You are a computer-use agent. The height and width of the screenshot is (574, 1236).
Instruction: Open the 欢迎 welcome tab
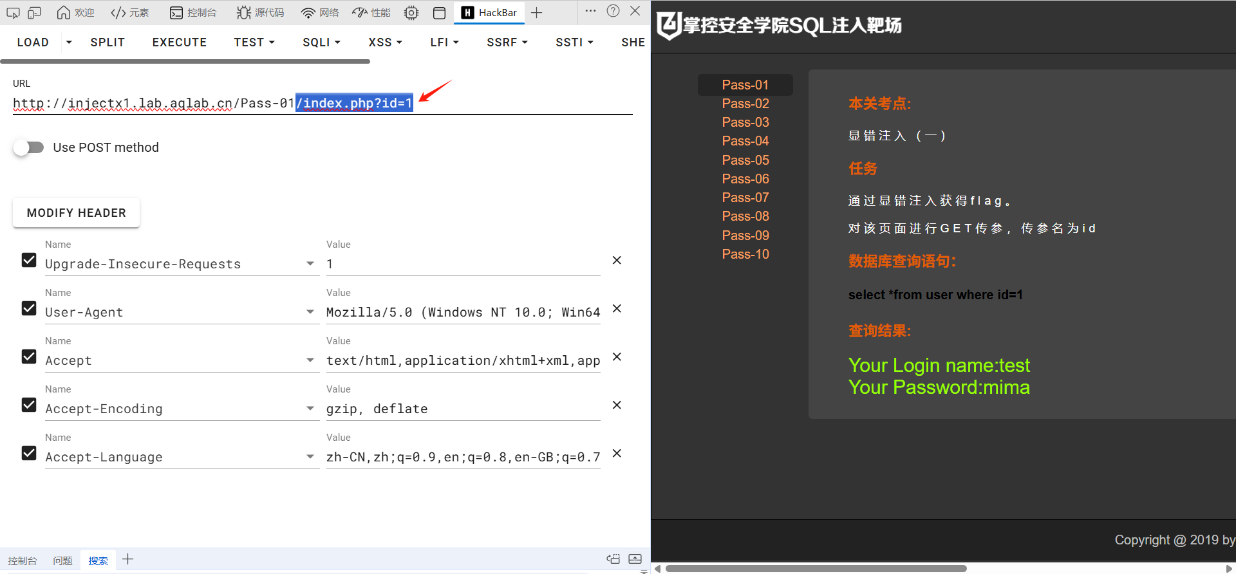click(x=75, y=12)
